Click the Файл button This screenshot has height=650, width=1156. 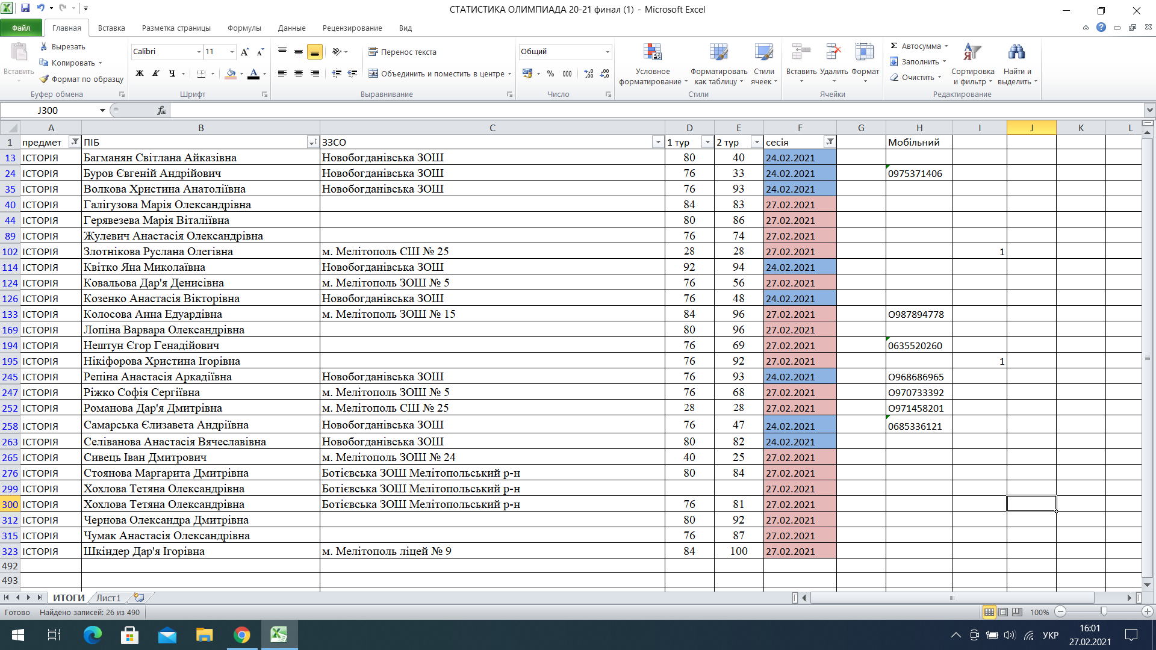tap(21, 28)
